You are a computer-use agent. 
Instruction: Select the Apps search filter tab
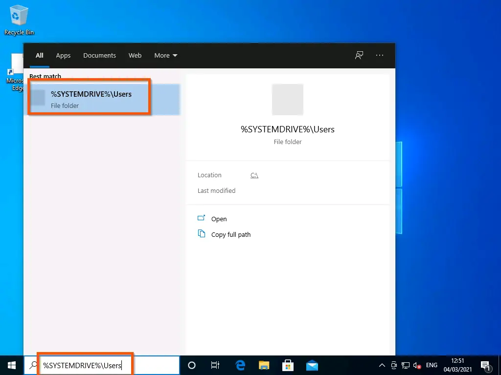63,55
